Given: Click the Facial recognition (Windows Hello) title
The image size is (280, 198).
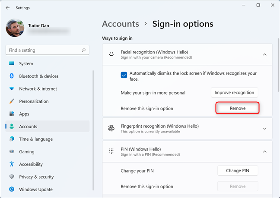Looking at the screenshot, I should (x=154, y=52).
